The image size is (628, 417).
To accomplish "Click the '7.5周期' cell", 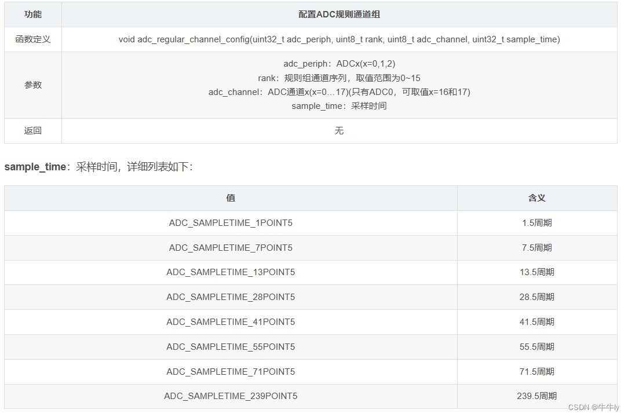I will pyautogui.click(x=537, y=247).
